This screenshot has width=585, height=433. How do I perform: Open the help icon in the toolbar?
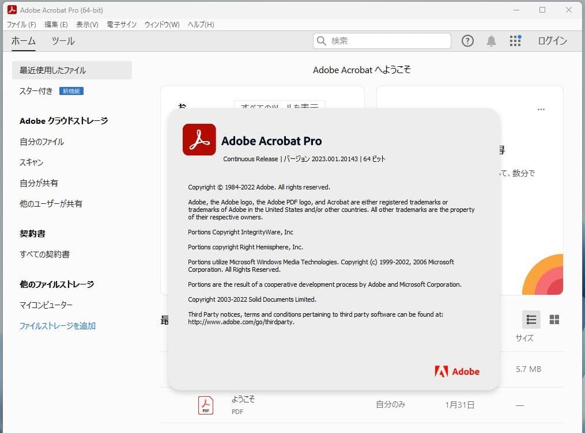467,41
